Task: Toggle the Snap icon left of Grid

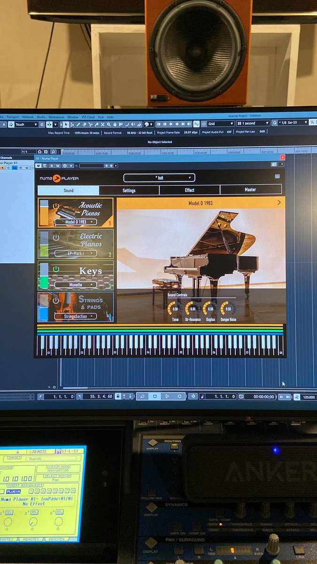Action: [204, 124]
